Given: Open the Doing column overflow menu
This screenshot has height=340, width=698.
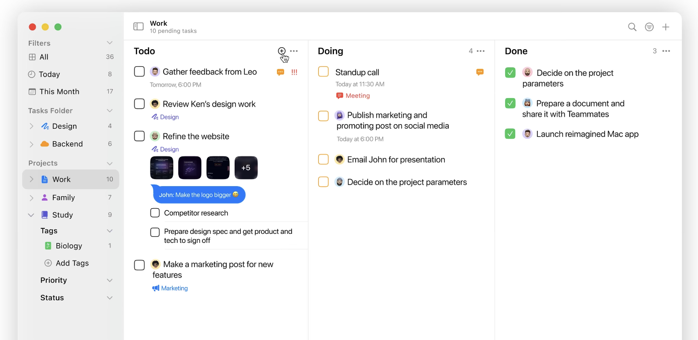Looking at the screenshot, I should (480, 51).
